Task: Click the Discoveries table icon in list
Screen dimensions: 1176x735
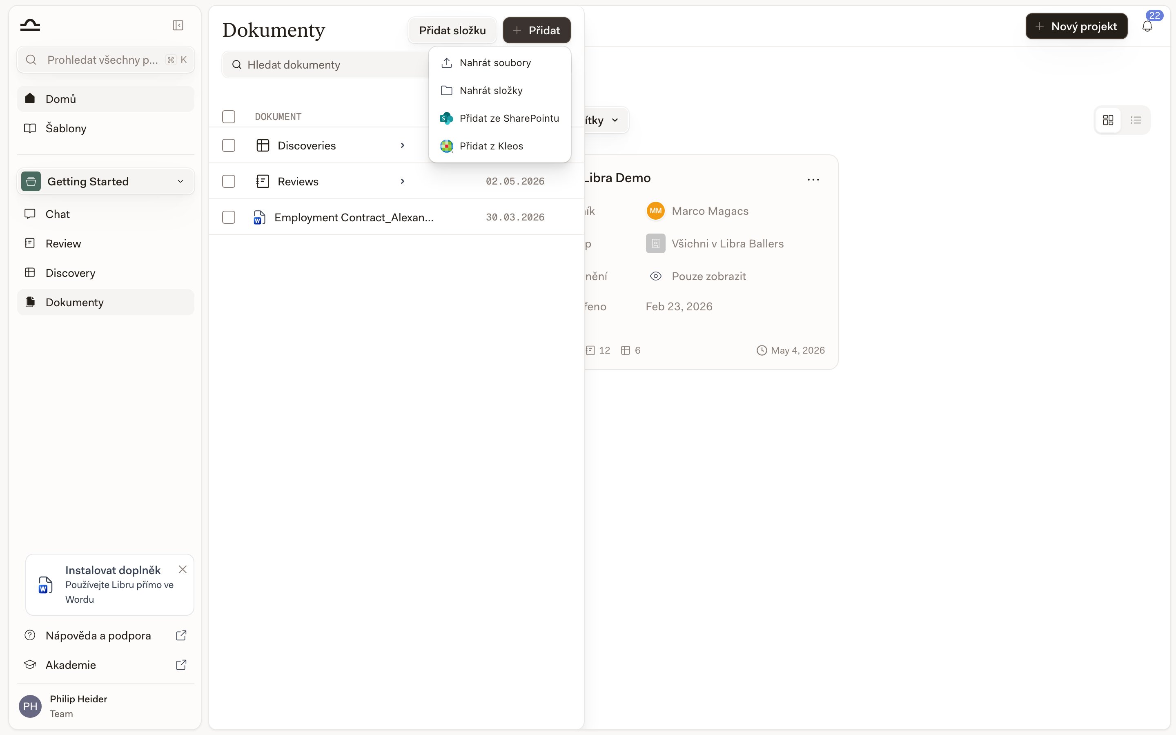Action: click(x=263, y=145)
